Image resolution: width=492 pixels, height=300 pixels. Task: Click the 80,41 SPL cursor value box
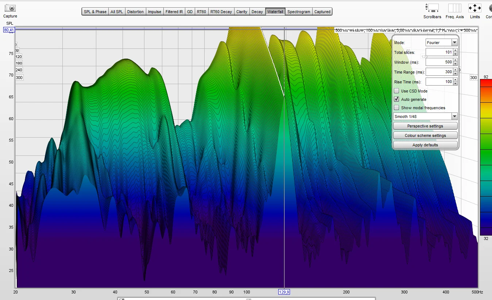click(9, 30)
